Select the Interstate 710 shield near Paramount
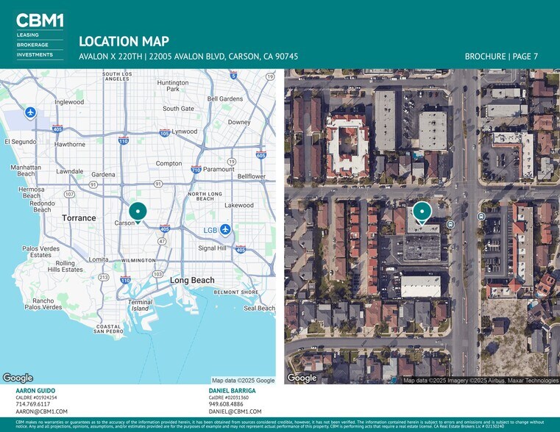The height and width of the screenshot is (432, 560). [196, 170]
